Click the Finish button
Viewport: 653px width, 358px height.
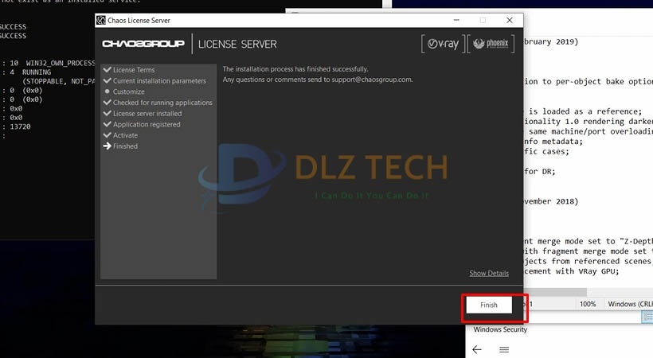coord(489,305)
